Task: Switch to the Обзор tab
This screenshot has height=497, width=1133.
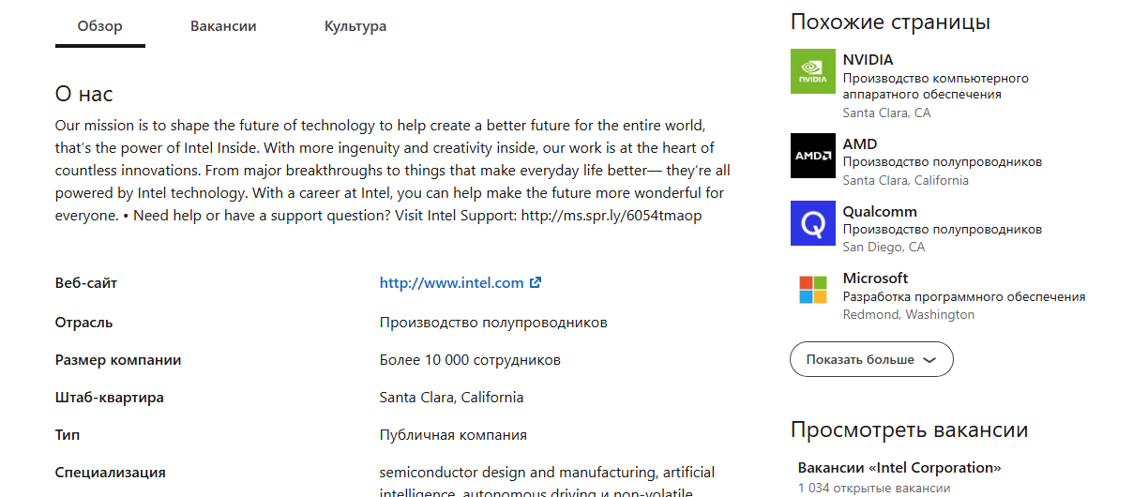Action: tap(100, 26)
